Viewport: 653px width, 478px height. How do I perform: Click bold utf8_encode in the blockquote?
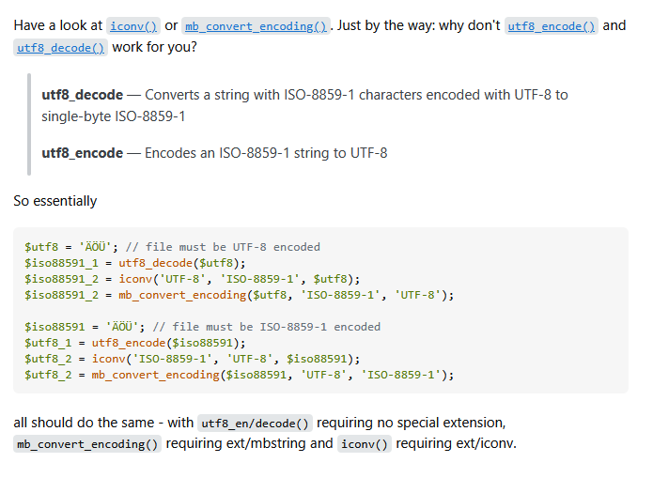83,153
